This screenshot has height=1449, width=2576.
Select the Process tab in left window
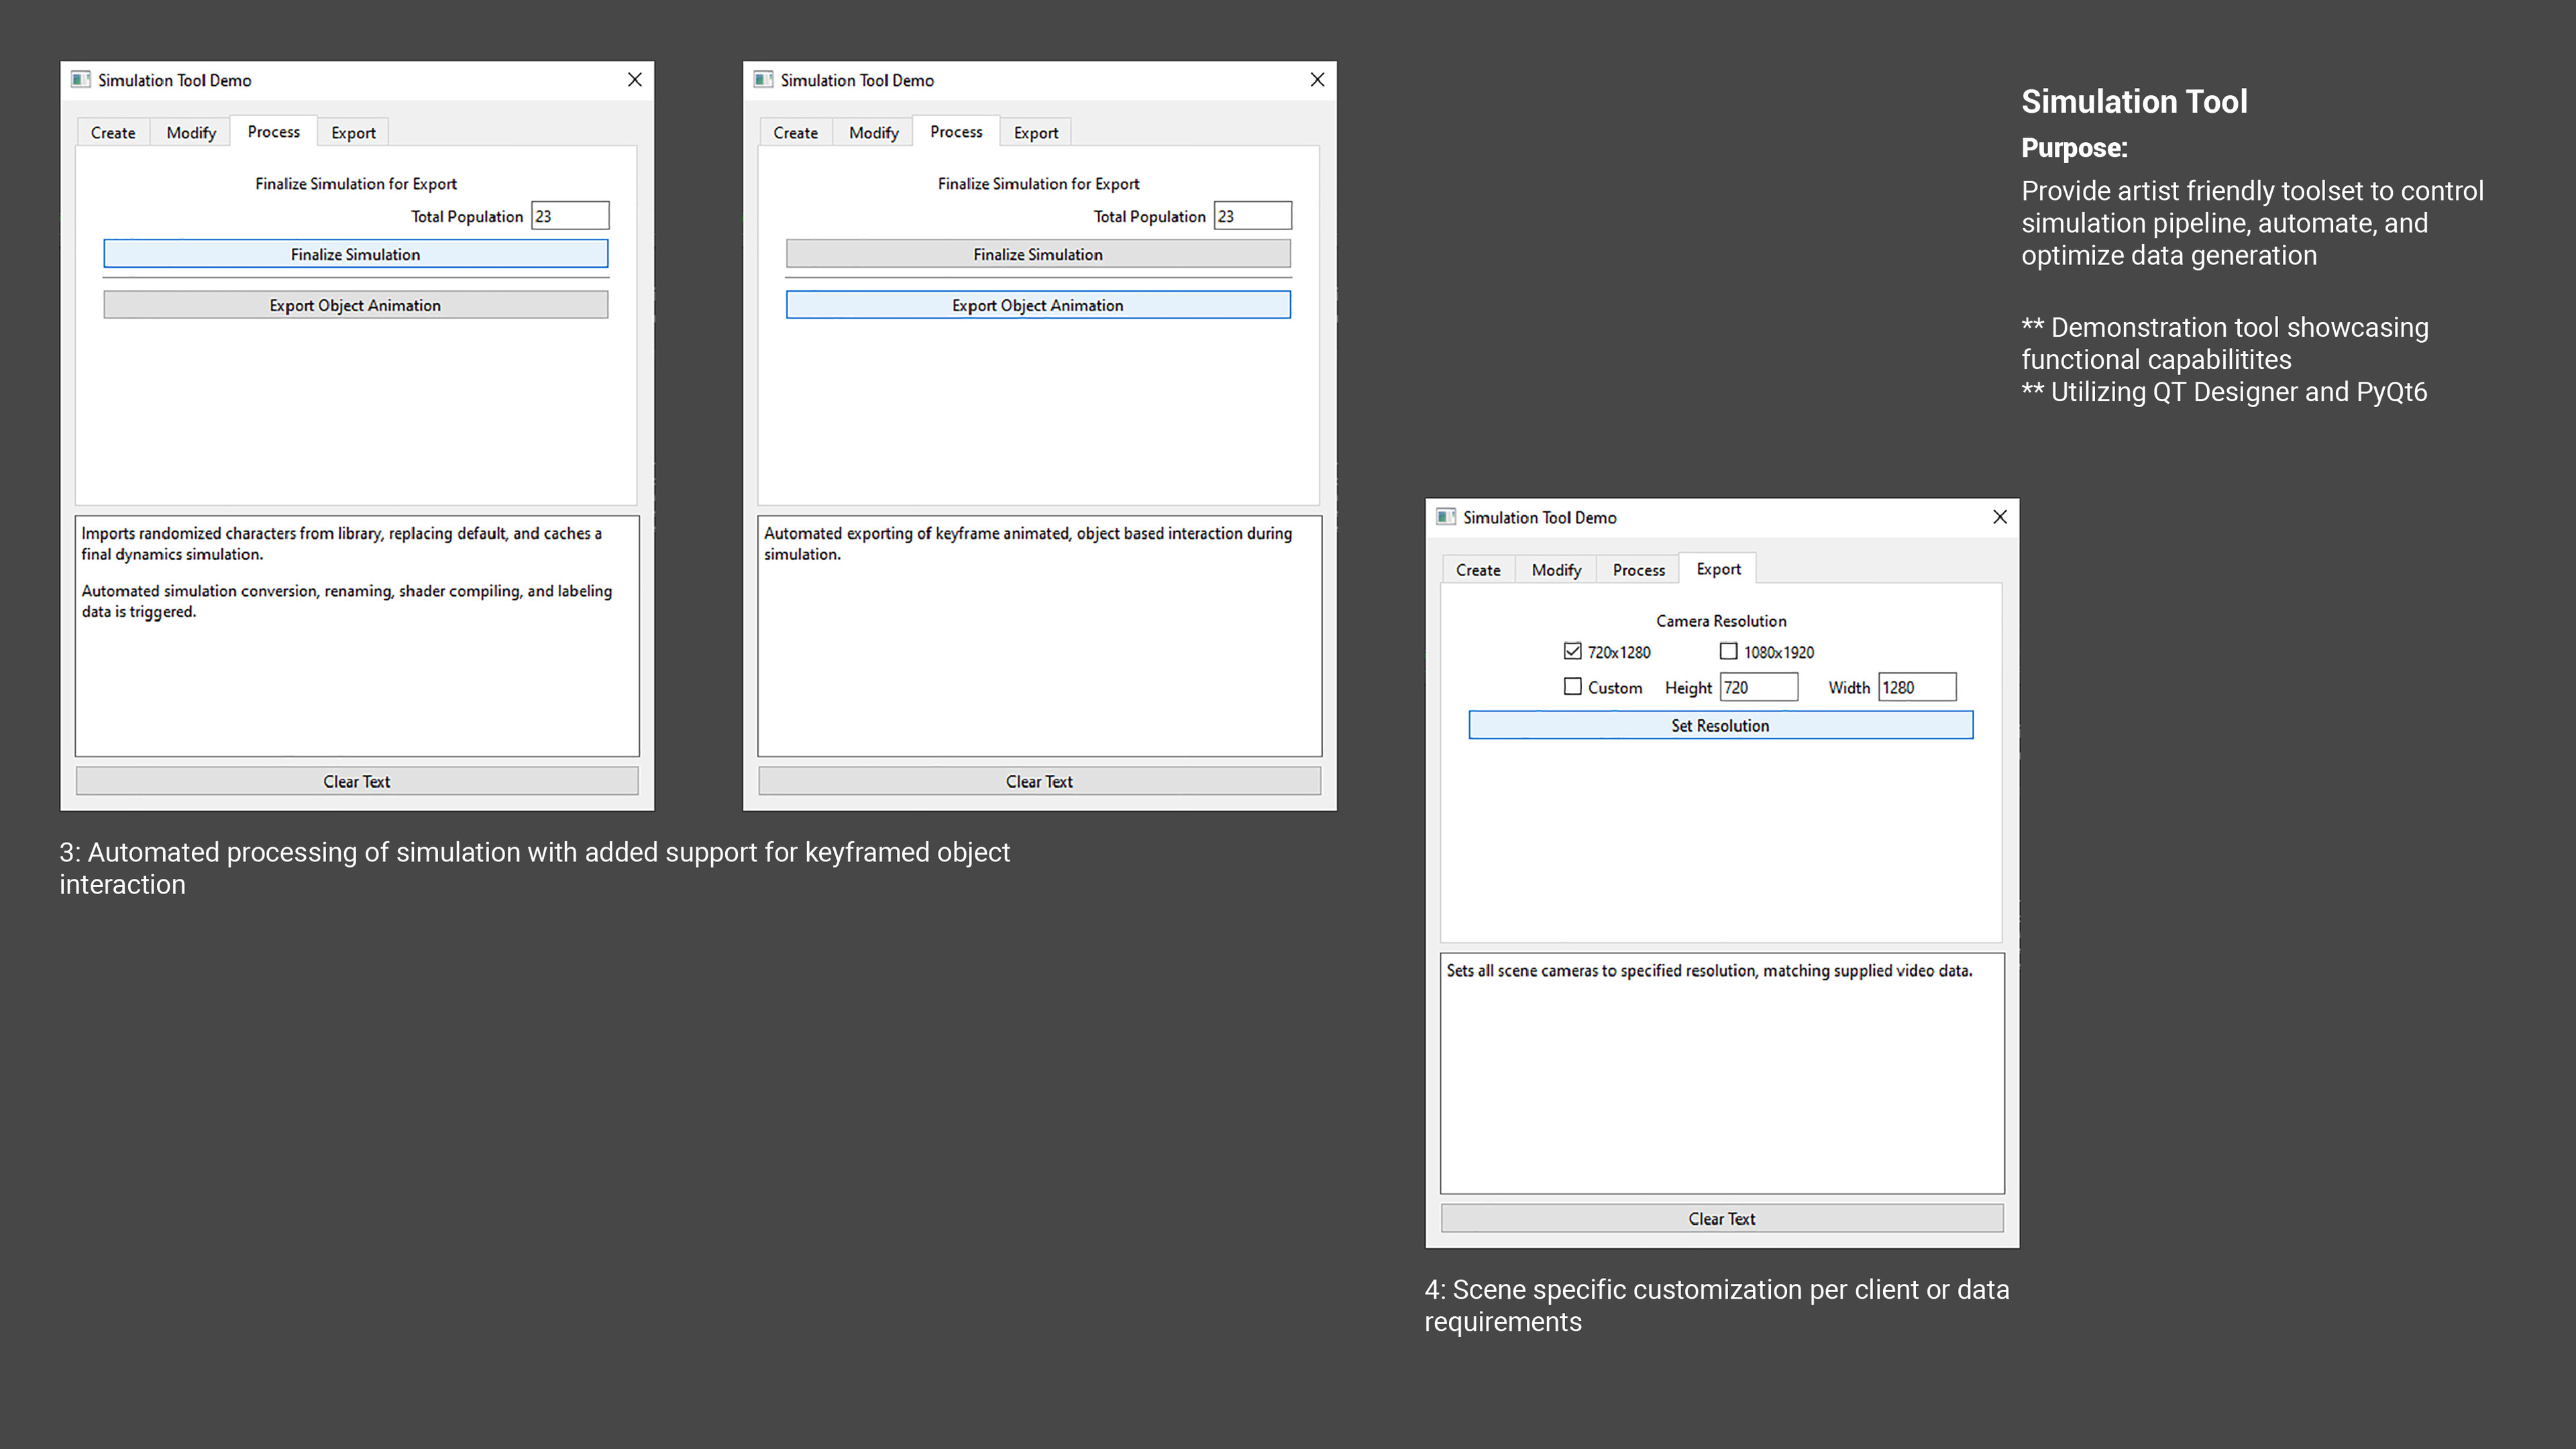click(x=273, y=131)
